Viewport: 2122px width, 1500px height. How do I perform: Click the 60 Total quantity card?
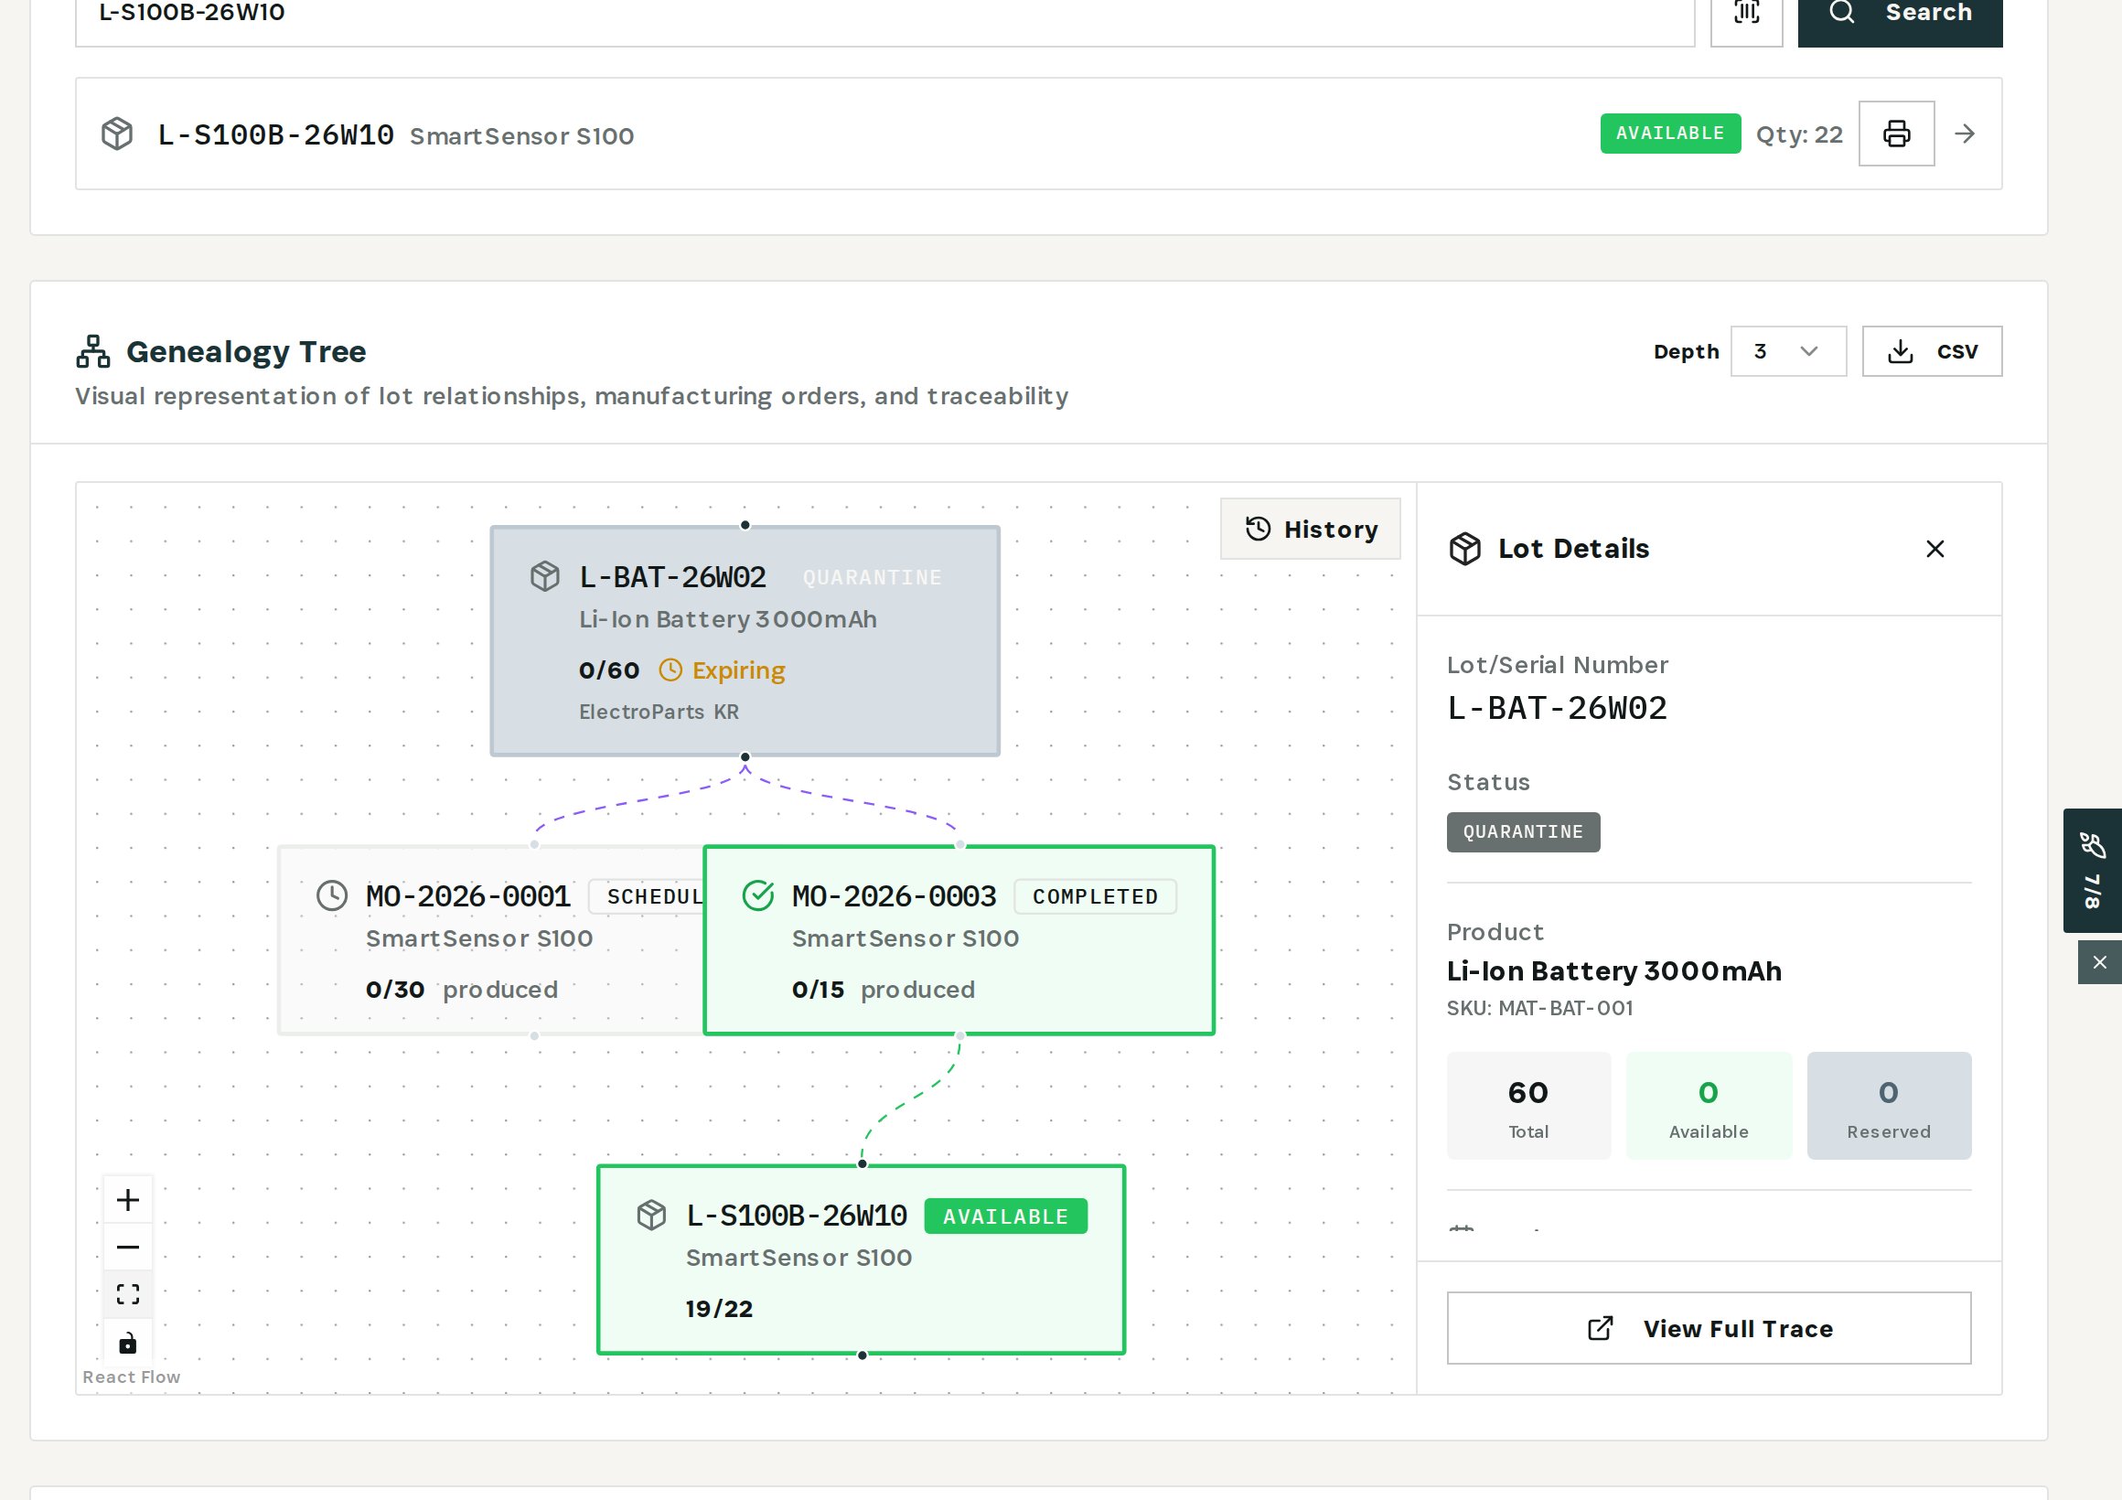pos(1528,1106)
